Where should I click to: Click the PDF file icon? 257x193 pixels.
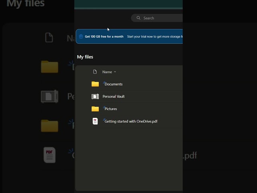pos(95,121)
